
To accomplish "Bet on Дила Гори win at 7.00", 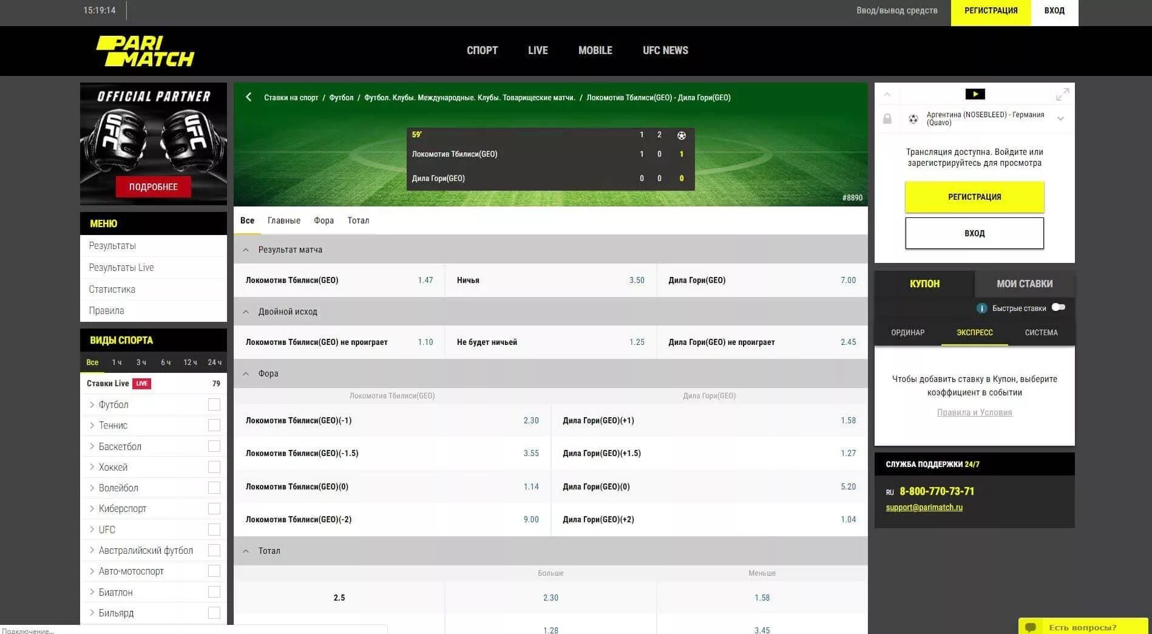I will [762, 280].
